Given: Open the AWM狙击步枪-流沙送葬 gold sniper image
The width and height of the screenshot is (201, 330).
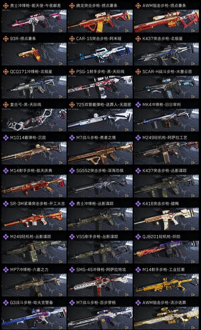Looking at the screenshot, I should (x=166, y=318).
